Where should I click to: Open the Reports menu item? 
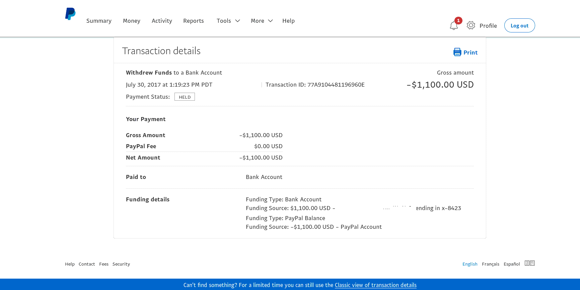tap(194, 21)
